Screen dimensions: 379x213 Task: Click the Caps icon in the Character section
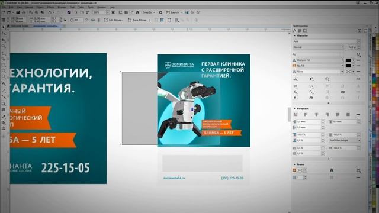(x=296, y=79)
